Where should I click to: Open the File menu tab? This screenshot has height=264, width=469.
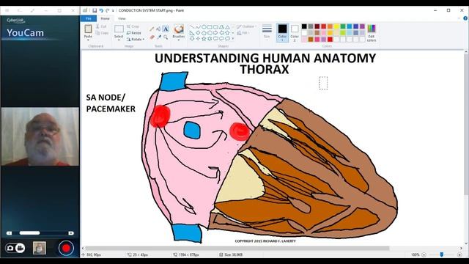(88, 18)
